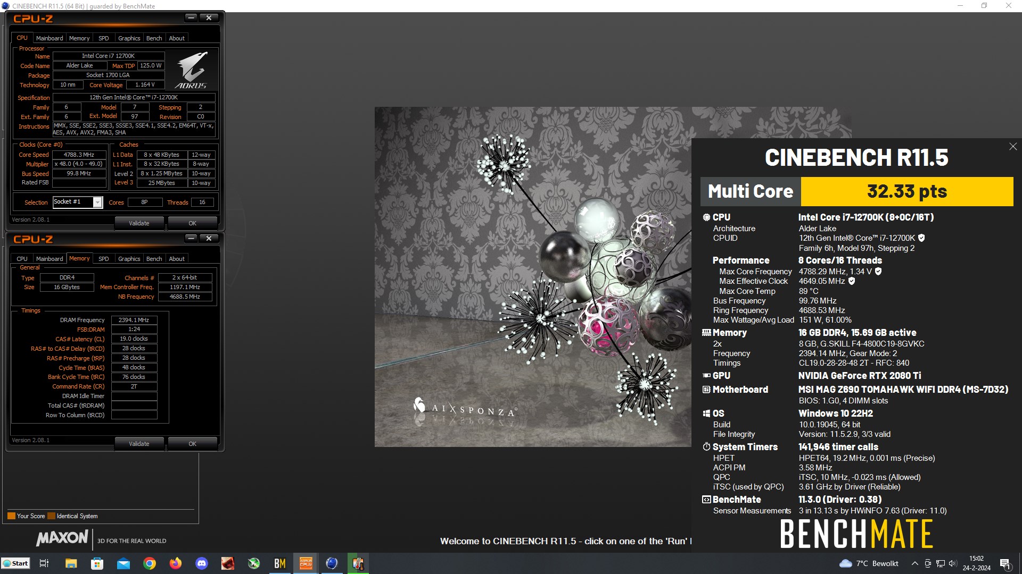
Task: Close the BenchMate result panel
Action: click(x=1012, y=147)
